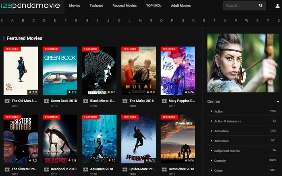
Task: Open The Mules 2018 title link
Action: (x=141, y=101)
